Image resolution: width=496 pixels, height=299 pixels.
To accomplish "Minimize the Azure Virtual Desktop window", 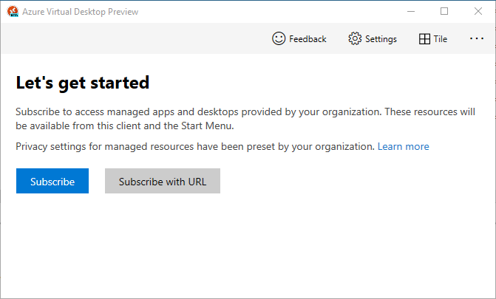I will [x=411, y=11].
